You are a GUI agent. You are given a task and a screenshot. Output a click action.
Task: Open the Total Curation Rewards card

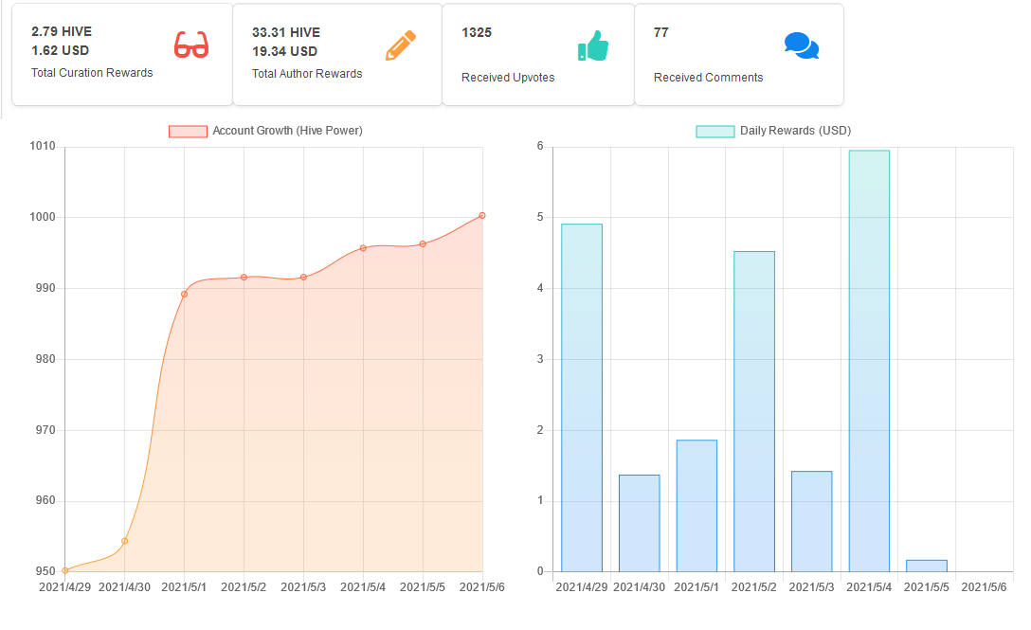pos(122,54)
